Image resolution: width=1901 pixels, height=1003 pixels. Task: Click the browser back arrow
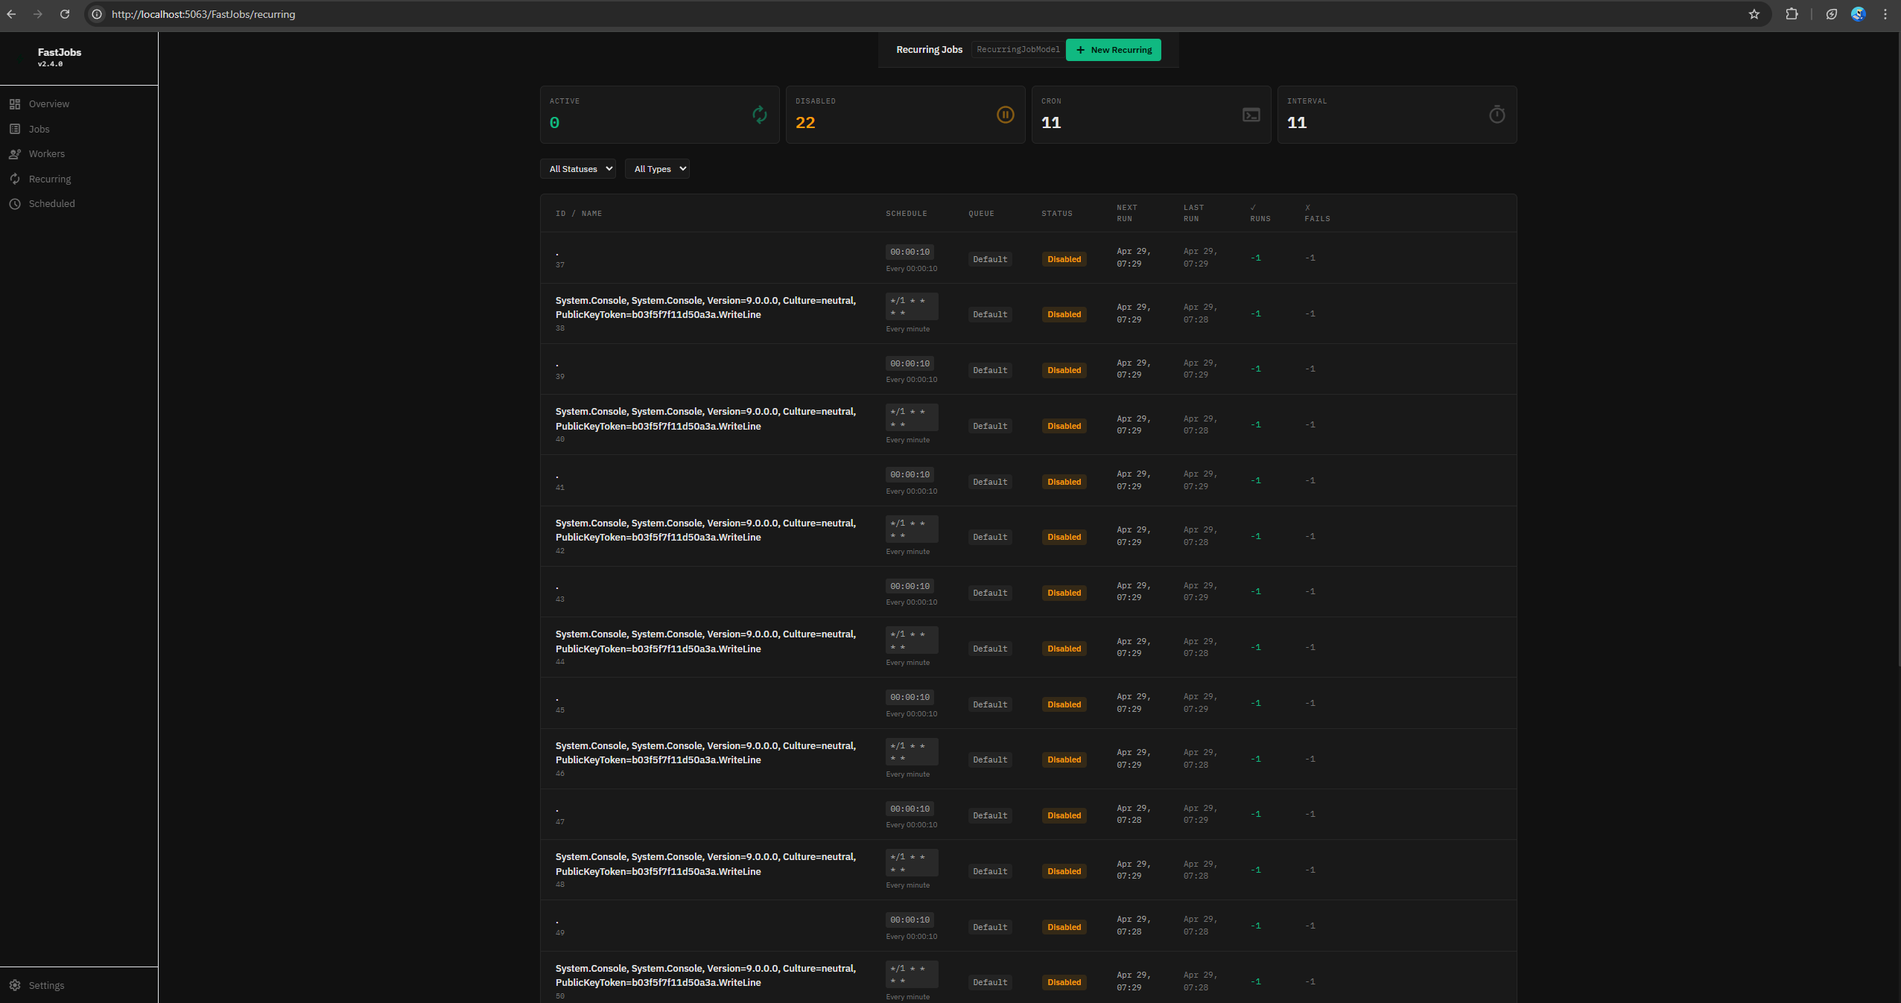click(11, 14)
